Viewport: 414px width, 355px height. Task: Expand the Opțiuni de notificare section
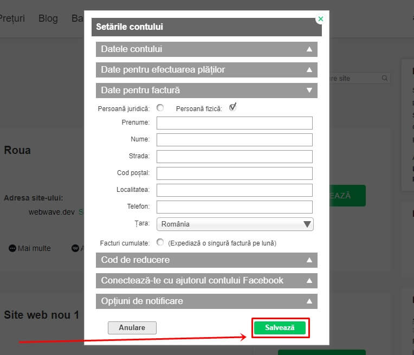point(206,301)
